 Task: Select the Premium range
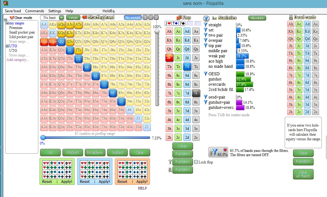pos(16,28)
